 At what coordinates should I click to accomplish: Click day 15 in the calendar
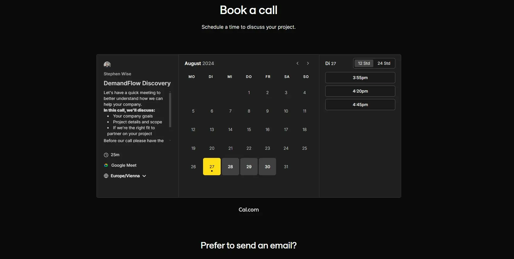click(249, 129)
